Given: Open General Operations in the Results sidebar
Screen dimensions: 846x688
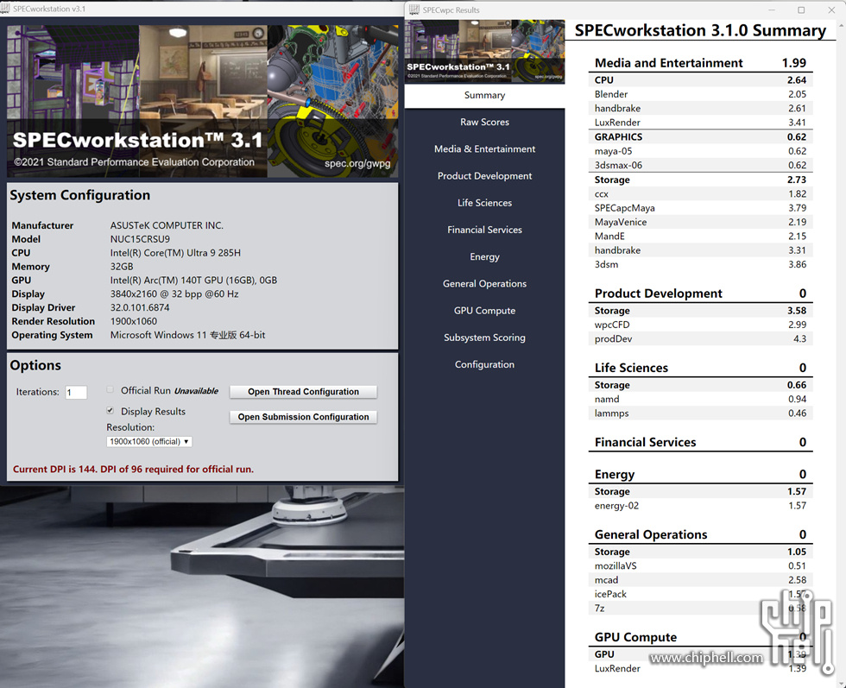Looking at the screenshot, I should tap(484, 284).
